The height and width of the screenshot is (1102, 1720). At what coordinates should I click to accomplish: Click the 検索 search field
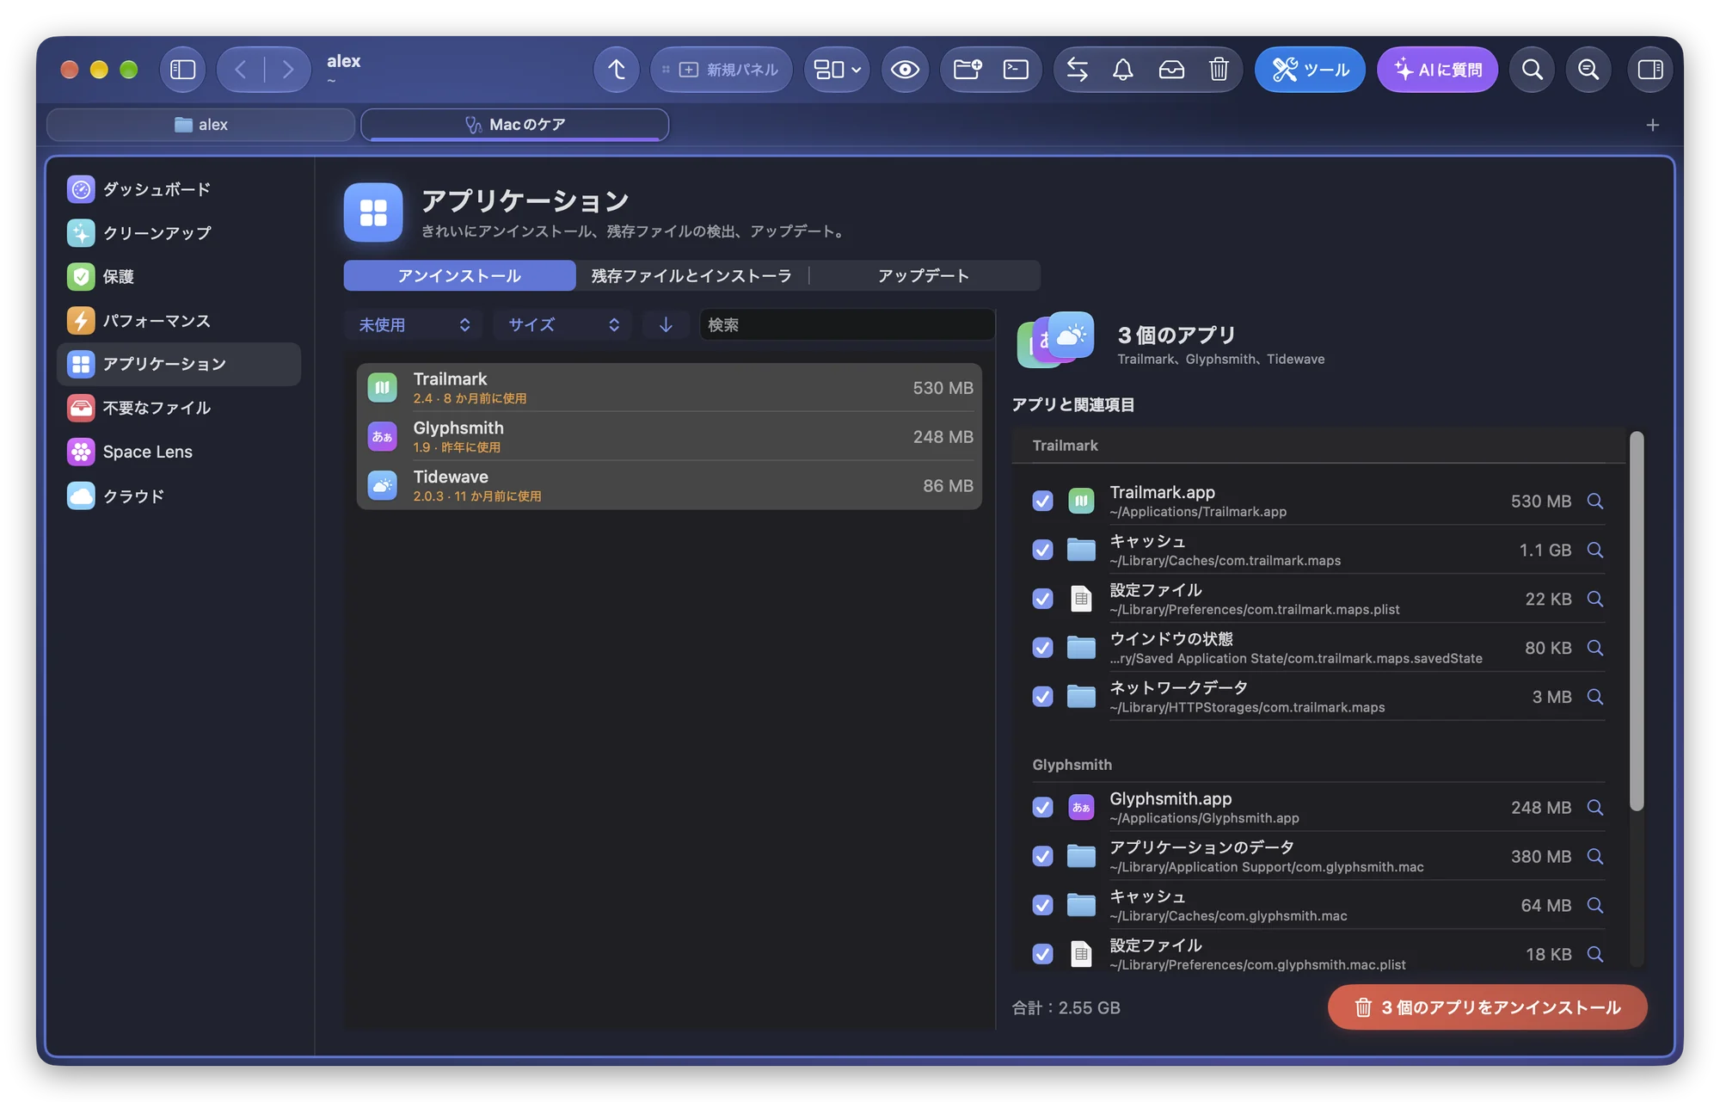(x=847, y=324)
